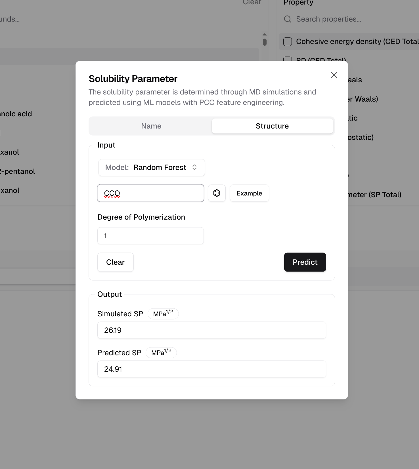
Task: Switch to the Name tab
Action: click(151, 126)
